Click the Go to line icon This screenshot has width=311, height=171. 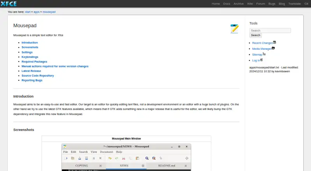[x=161, y=158]
